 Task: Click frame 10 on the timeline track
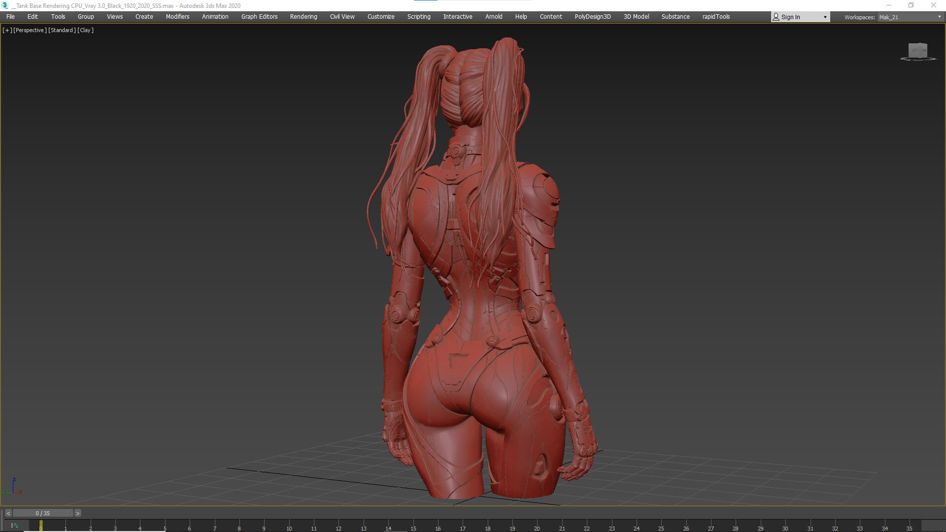tap(289, 526)
